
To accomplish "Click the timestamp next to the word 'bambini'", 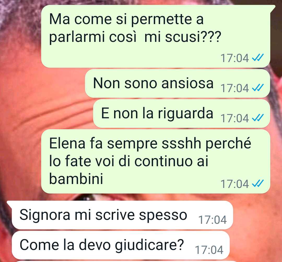I will click(x=235, y=184).
